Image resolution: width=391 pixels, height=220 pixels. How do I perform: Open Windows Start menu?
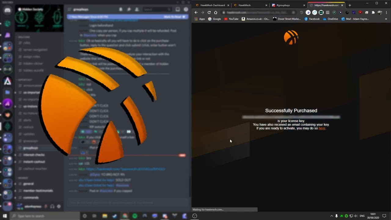5,216
